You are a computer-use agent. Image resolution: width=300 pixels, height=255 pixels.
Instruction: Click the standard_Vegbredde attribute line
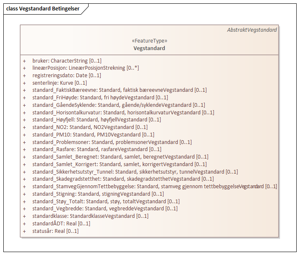coord(104,209)
